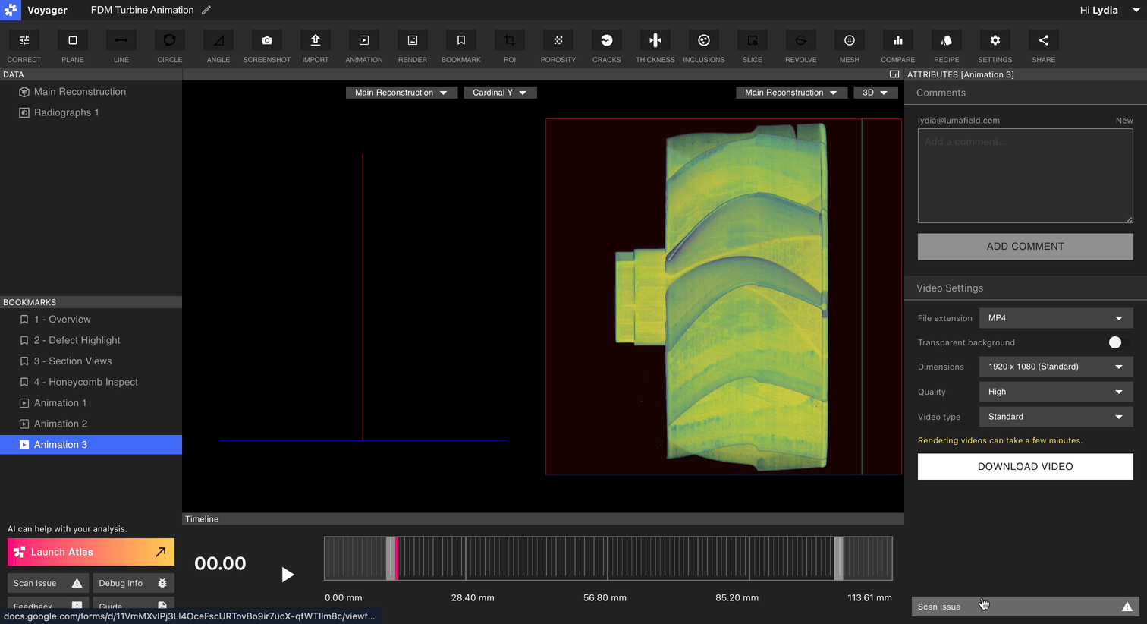Open bookmark 2 - Defect Highlight

pos(77,340)
